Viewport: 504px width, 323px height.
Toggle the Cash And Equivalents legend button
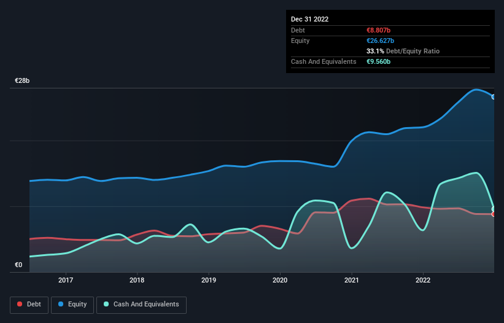click(141, 305)
